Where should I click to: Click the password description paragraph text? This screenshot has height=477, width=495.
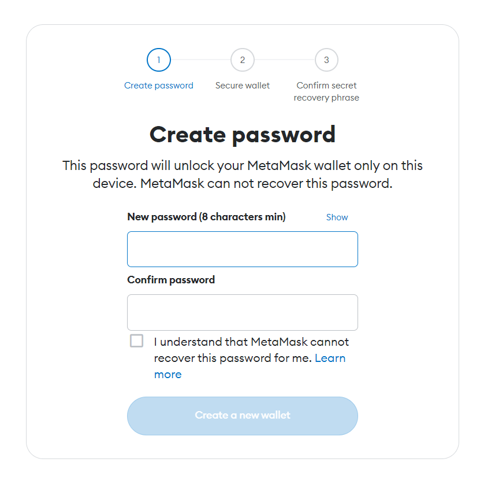243,175
